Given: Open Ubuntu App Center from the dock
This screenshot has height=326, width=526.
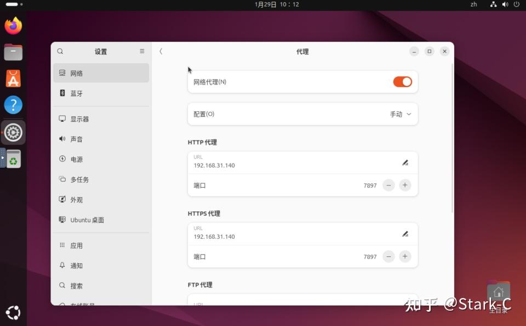Looking at the screenshot, I should tap(13, 78).
